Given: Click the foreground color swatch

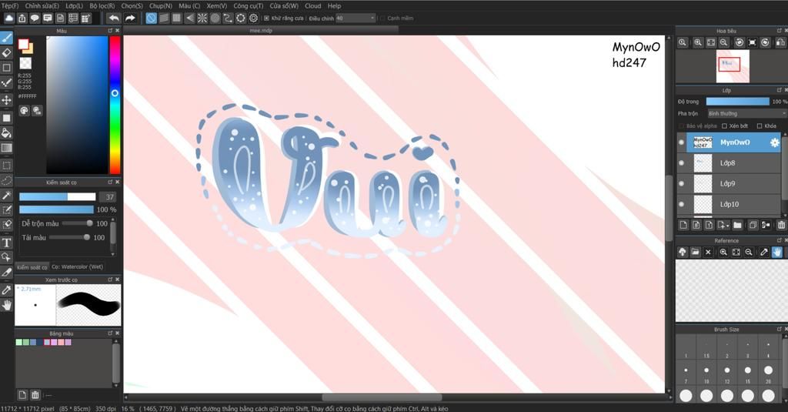Looking at the screenshot, I should coord(23,44).
